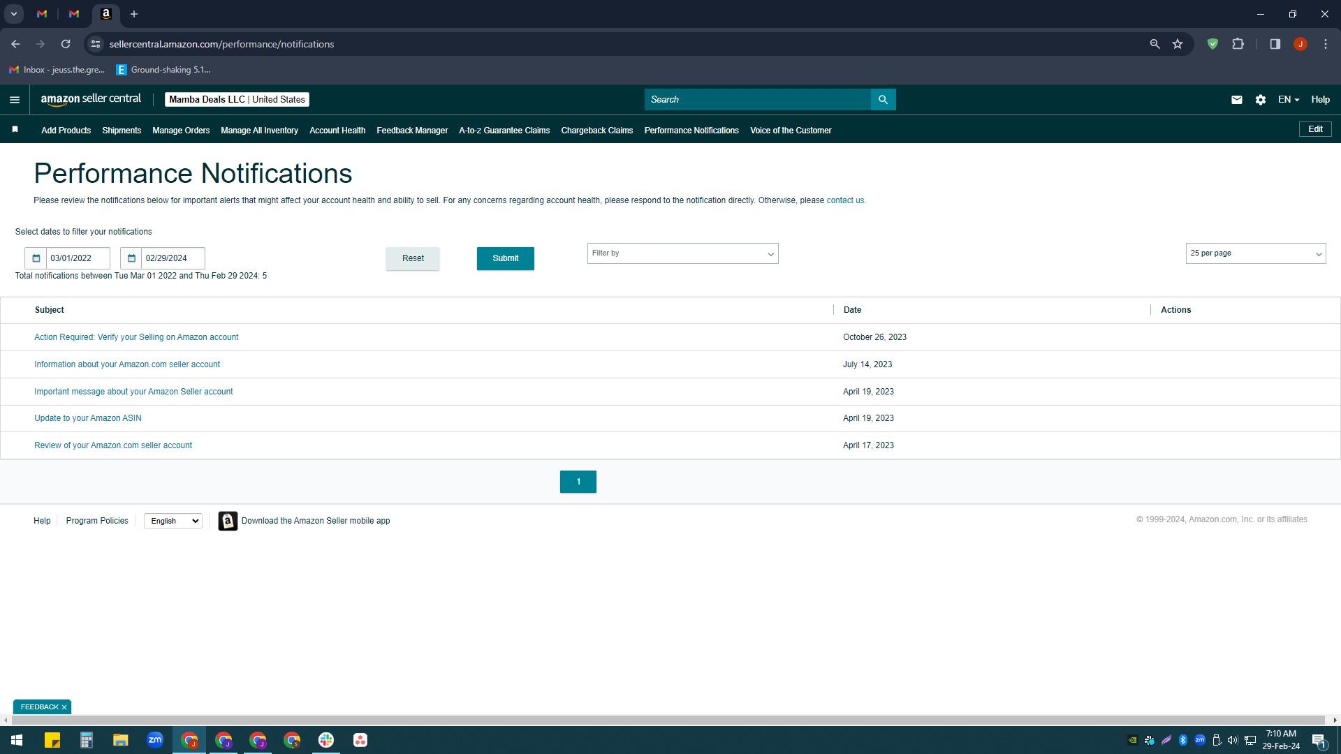Click Mamba Deals LLC account switcher

237,100
